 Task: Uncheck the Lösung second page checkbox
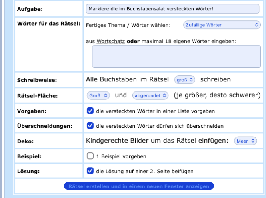point(90,171)
